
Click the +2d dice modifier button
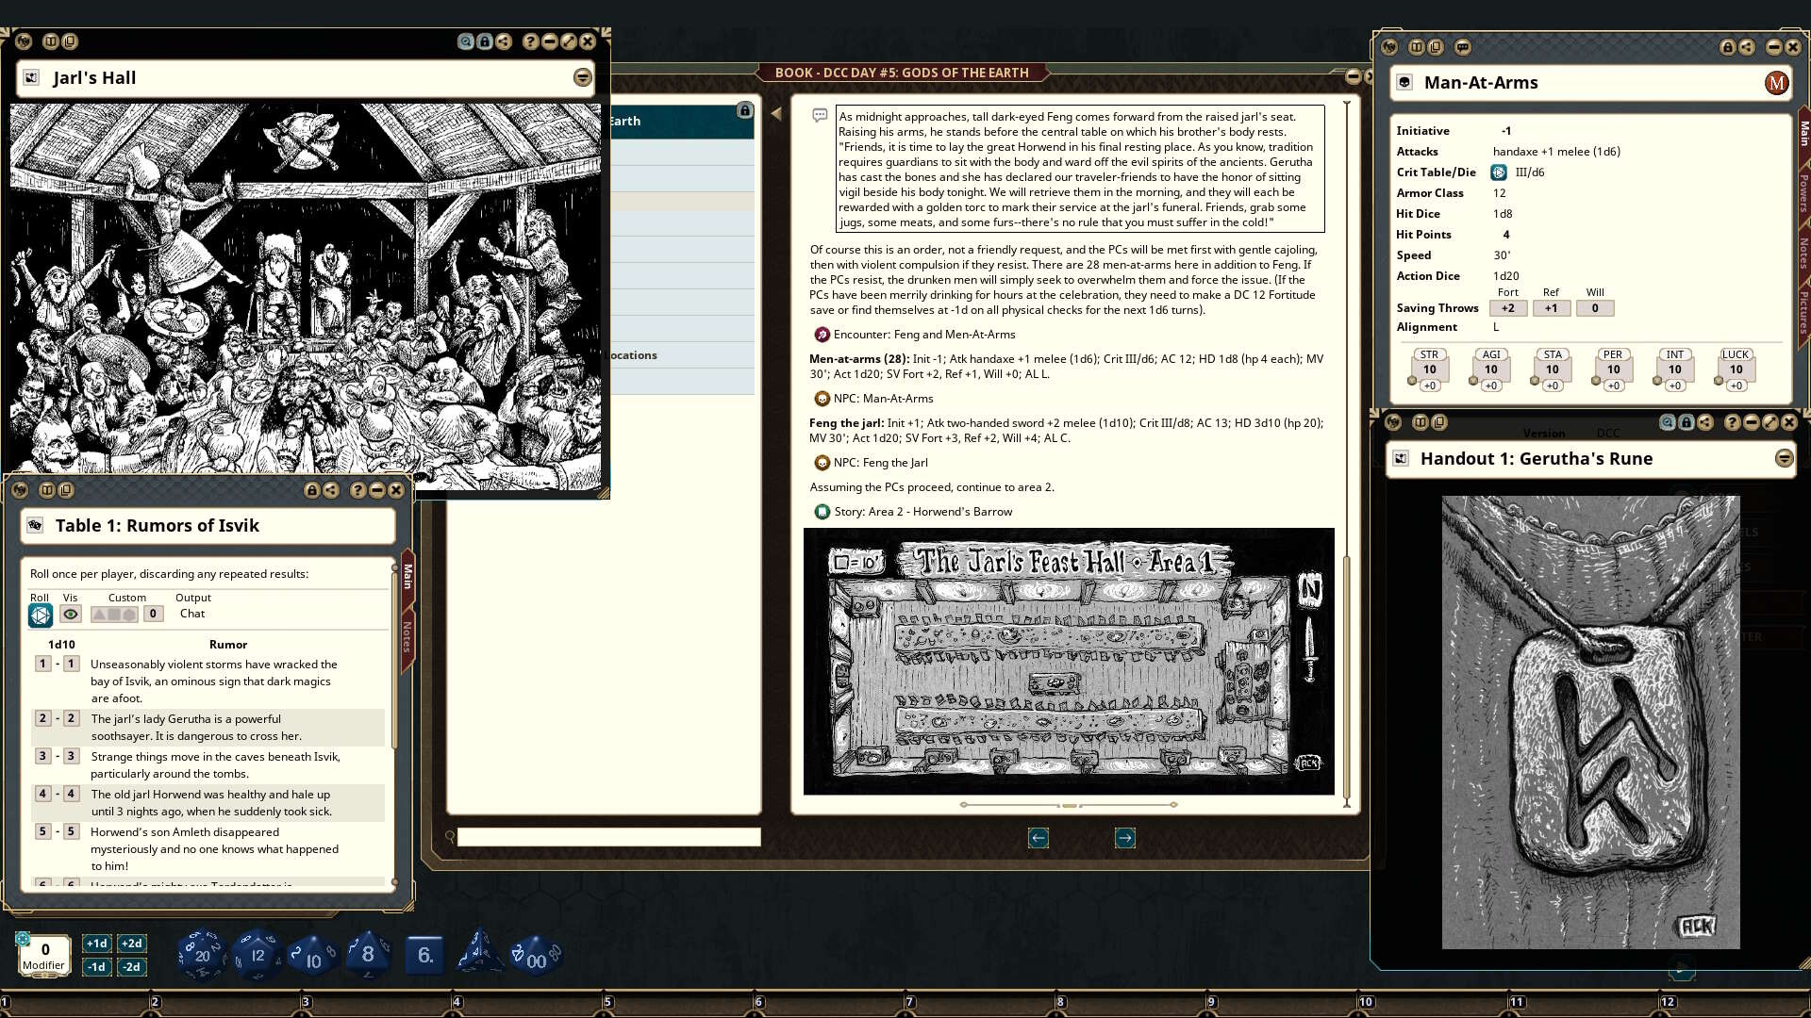131,944
